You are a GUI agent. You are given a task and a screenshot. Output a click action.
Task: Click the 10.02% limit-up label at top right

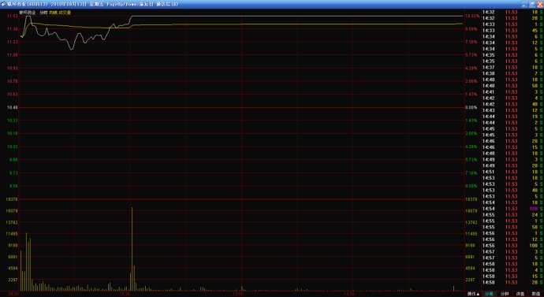tap(472, 16)
